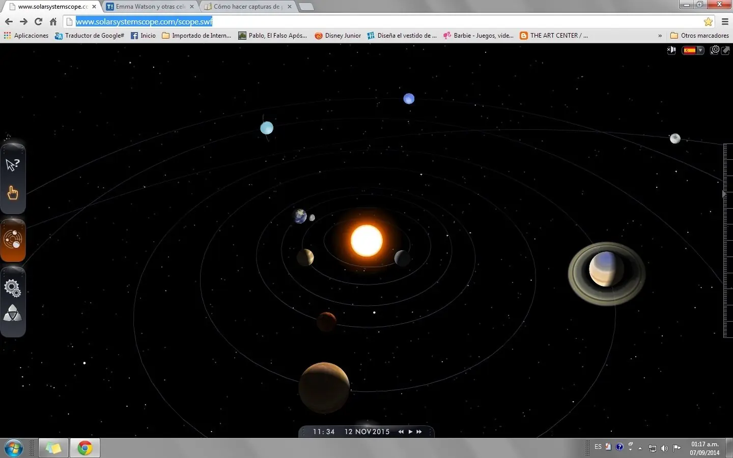Select planet Earth
This screenshot has width=733, height=458.
point(300,216)
